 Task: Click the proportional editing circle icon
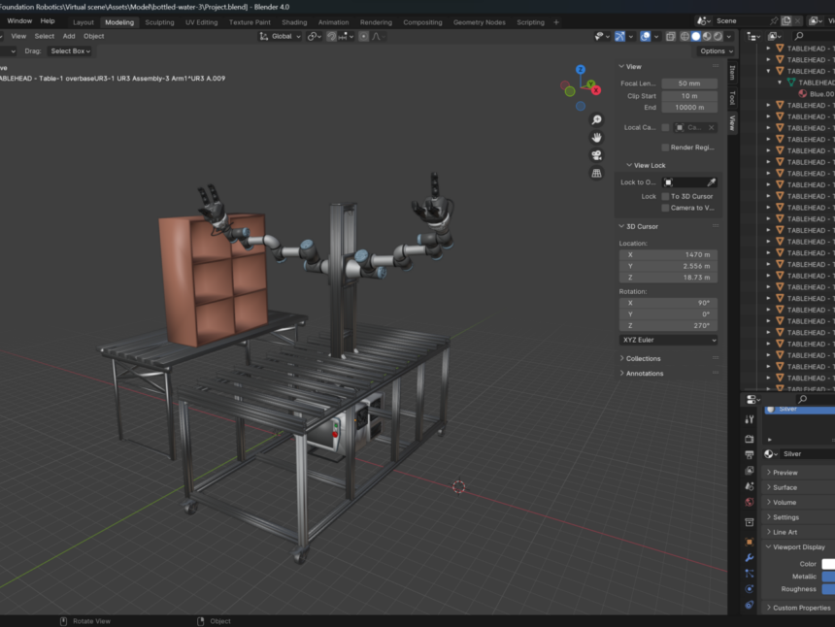tap(364, 35)
